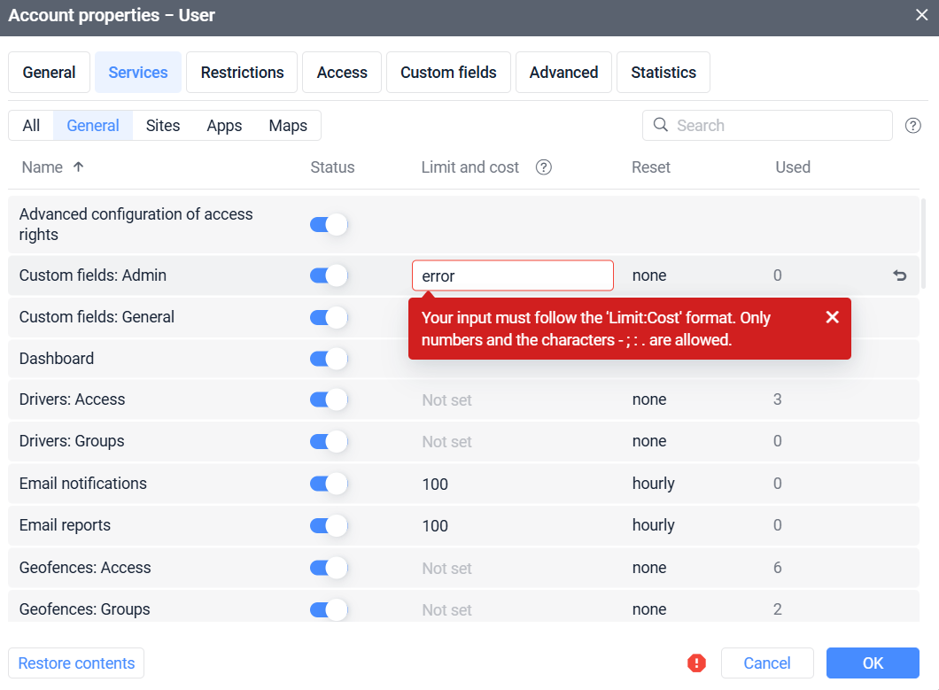Screen dimensions: 939x690
Task: Select the Maps filter tab
Action: [x=287, y=125]
